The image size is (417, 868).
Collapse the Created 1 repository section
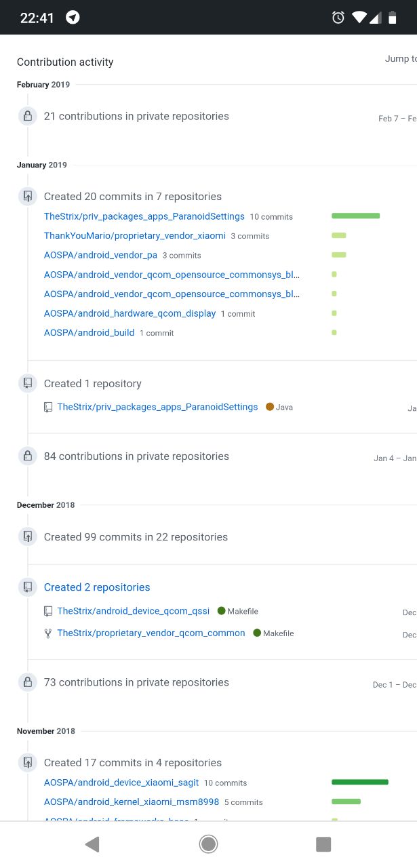coord(93,384)
